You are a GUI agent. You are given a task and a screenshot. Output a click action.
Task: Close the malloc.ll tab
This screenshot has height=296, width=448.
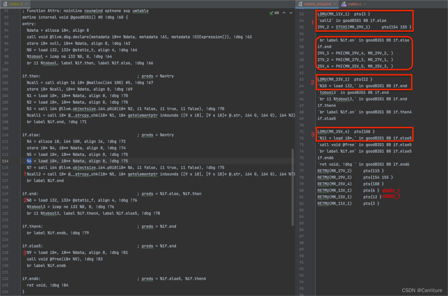[x=27, y=4]
